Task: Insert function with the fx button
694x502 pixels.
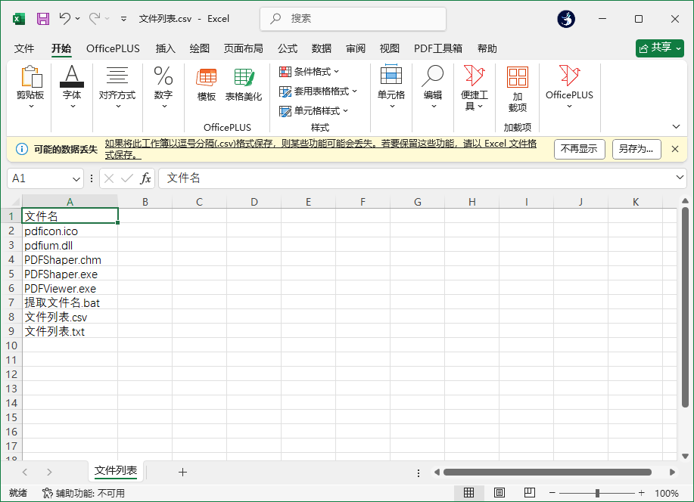Action: click(147, 178)
